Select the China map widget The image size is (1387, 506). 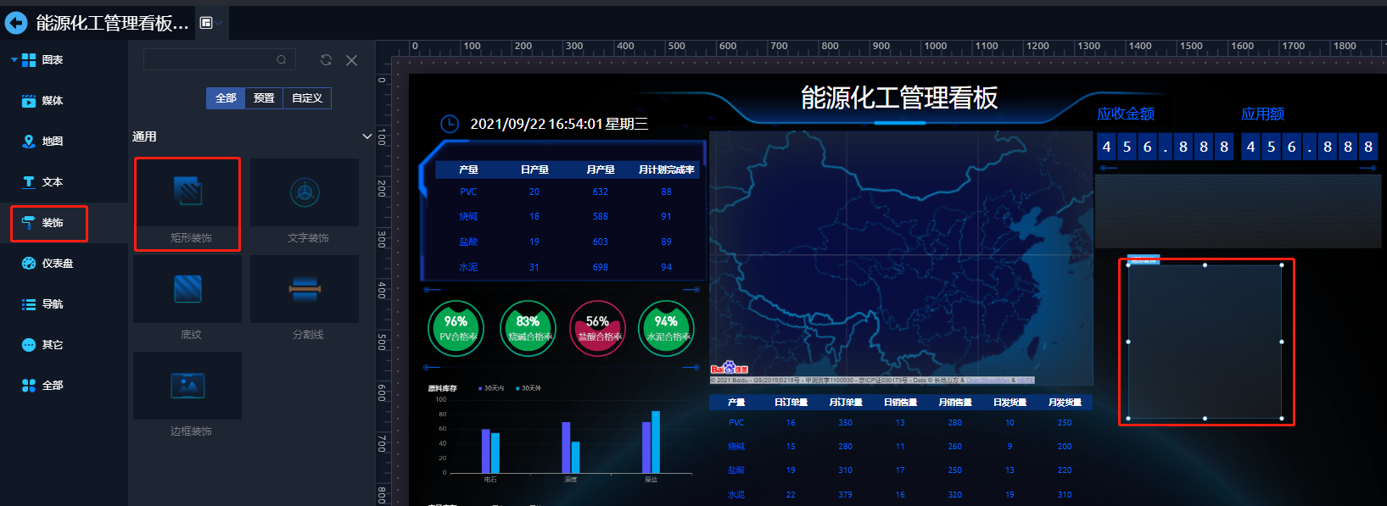click(x=901, y=258)
